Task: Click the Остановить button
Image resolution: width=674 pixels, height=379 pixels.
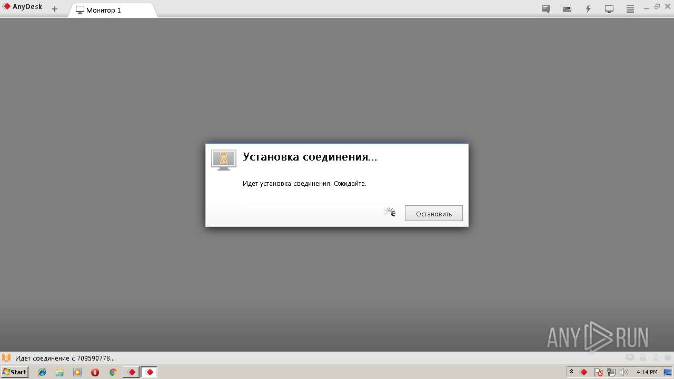Action: coord(434,213)
